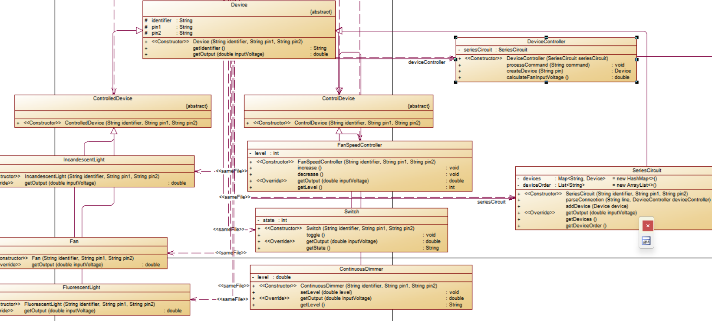
Task: Select the IncandescentLight class title
Action: [x=84, y=160]
